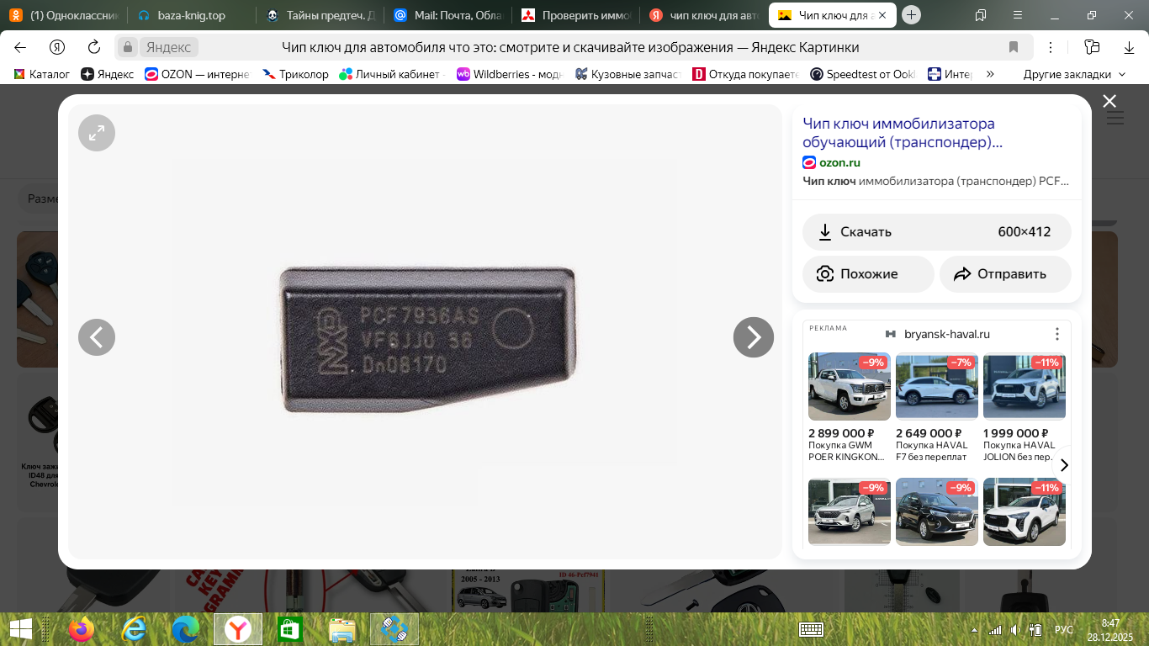Open Другие закладки folder
Image resolution: width=1149 pixels, height=646 pixels.
1074,74
